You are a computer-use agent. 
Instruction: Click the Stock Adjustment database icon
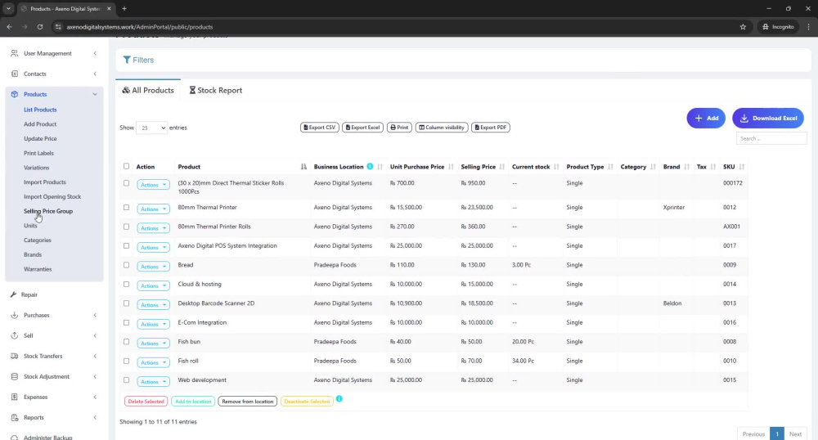pos(14,376)
